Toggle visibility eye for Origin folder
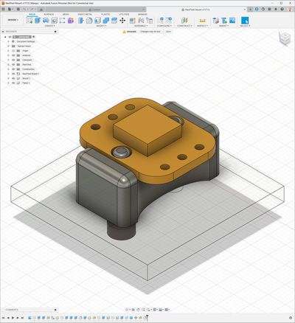The height and width of the screenshot is (323, 295). tap(13, 51)
